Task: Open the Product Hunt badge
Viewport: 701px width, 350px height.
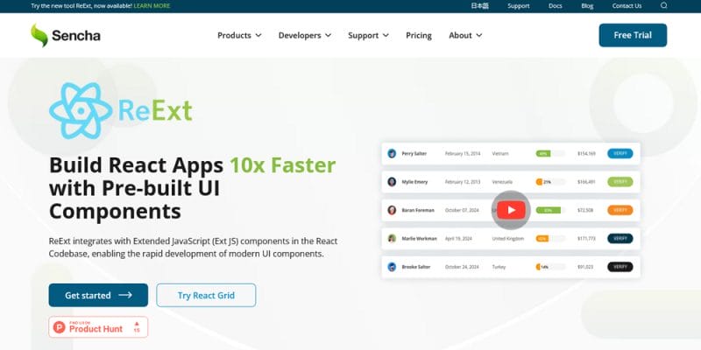Action: pyautogui.click(x=98, y=327)
